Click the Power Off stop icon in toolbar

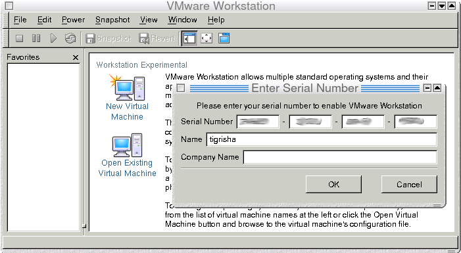(20, 38)
